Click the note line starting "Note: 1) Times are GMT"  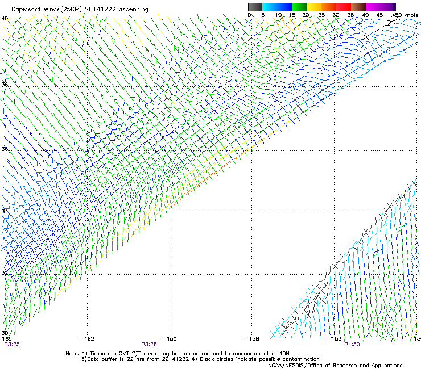(178, 354)
